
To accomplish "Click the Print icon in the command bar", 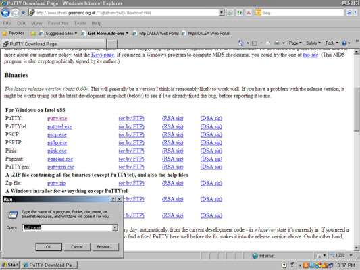I will tap(277, 43).
